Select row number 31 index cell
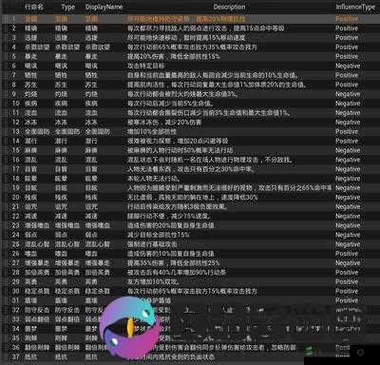Viewport: 380px width, 365px height. click(15, 300)
